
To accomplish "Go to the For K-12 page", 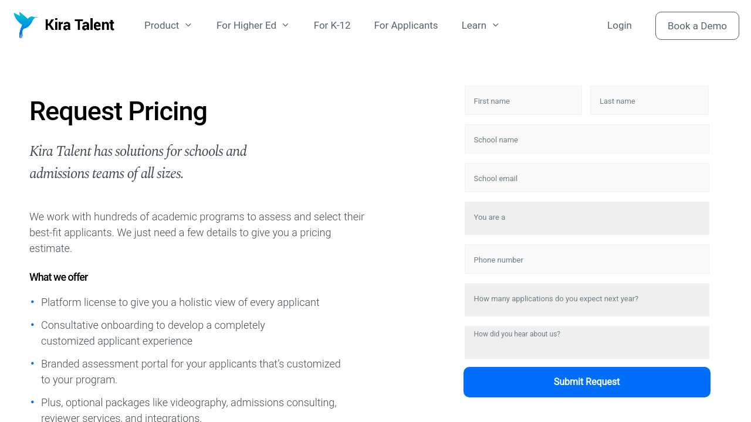I will point(332,25).
